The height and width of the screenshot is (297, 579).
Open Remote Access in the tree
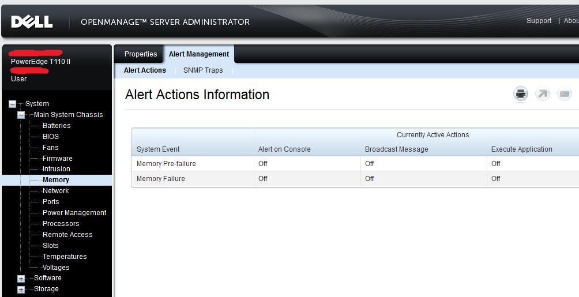coord(67,235)
